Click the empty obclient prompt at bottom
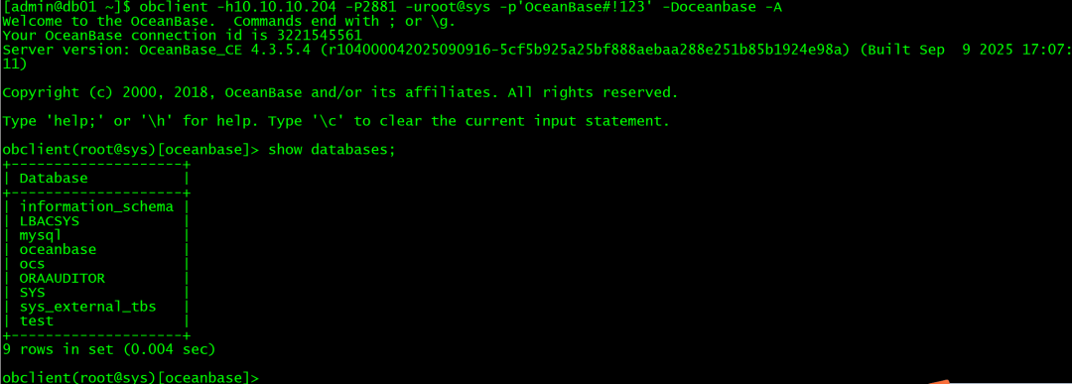The image size is (1072, 384). [x=131, y=377]
